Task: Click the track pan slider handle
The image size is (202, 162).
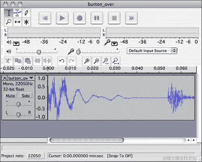Action: click(18, 115)
